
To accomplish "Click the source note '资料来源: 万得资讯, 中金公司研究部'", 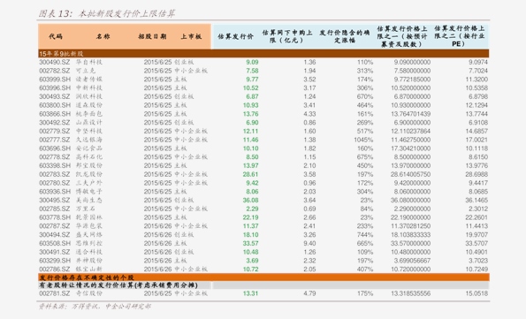I will point(95,307).
